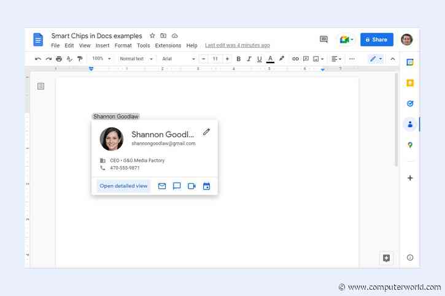Screen dimensions: 445x296
Task: Send email via the envelope icon
Action: [x=162, y=186]
